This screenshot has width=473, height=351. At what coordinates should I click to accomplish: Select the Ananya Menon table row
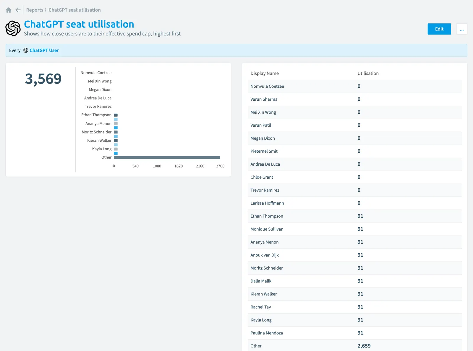point(354,242)
